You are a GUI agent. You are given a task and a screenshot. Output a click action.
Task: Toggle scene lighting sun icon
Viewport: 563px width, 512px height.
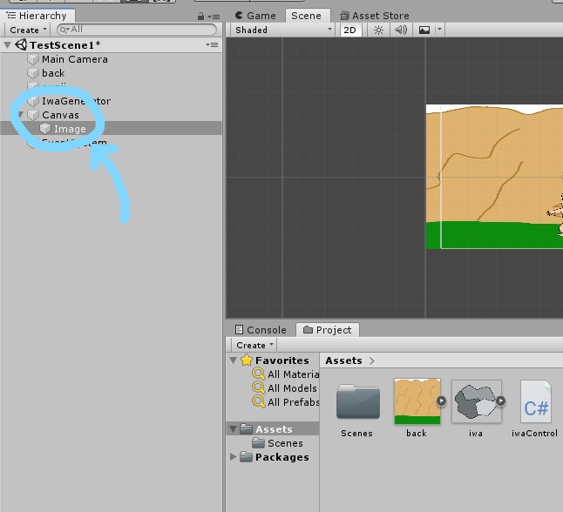point(378,30)
